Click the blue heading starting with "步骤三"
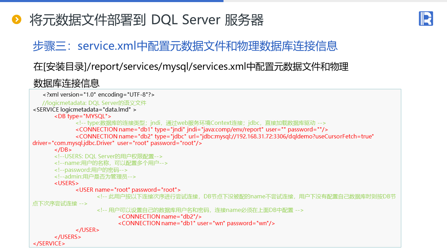The image size is (447, 251). pos(185,46)
